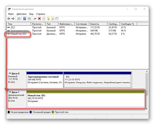Click the drive icon next to (C:) in list
This screenshot has height=125, width=155.
[x=9, y=27]
